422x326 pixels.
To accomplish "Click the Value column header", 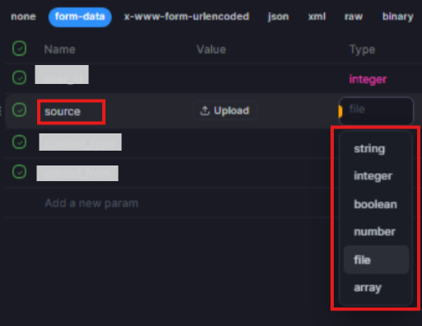I will pos(211,49).
